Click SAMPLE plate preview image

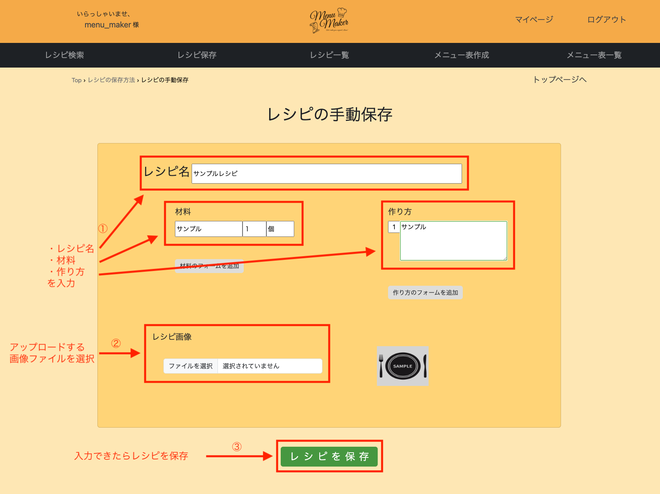point(403,366)
